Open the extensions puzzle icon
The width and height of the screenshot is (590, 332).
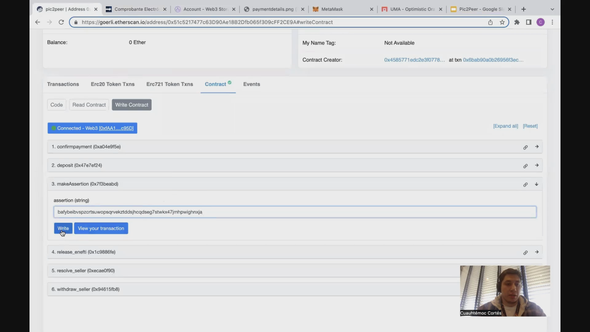tap(517, 22)
